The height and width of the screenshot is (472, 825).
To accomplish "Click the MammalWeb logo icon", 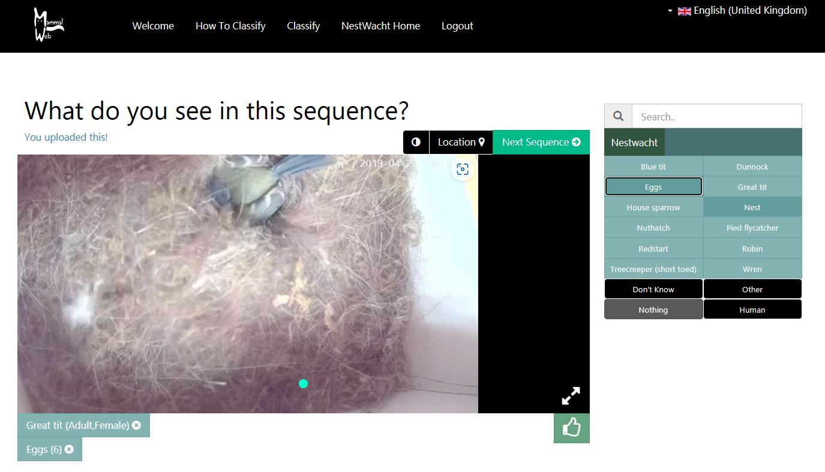I will coord(49,25).
